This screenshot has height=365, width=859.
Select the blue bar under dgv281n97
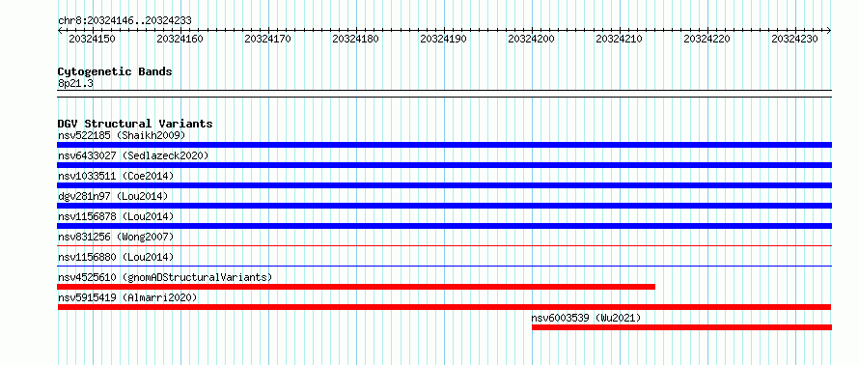pos(444,206)
